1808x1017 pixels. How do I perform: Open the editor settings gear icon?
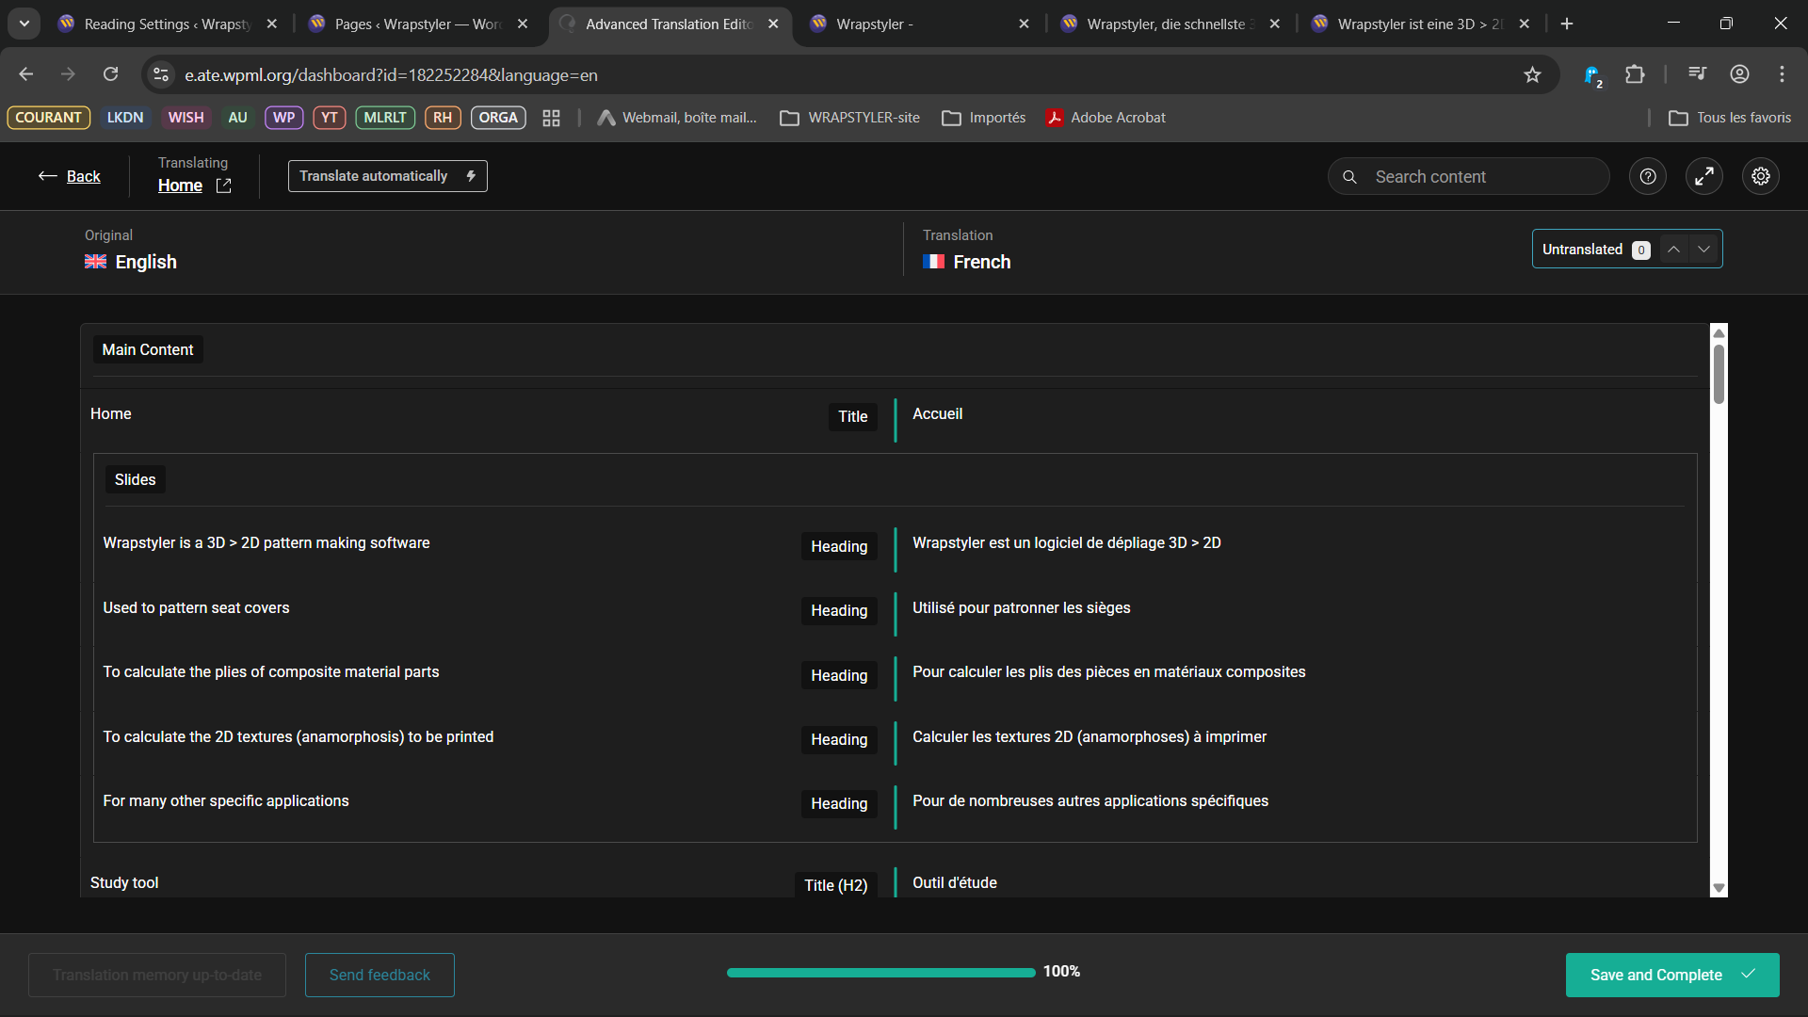tap(1760, 177)
